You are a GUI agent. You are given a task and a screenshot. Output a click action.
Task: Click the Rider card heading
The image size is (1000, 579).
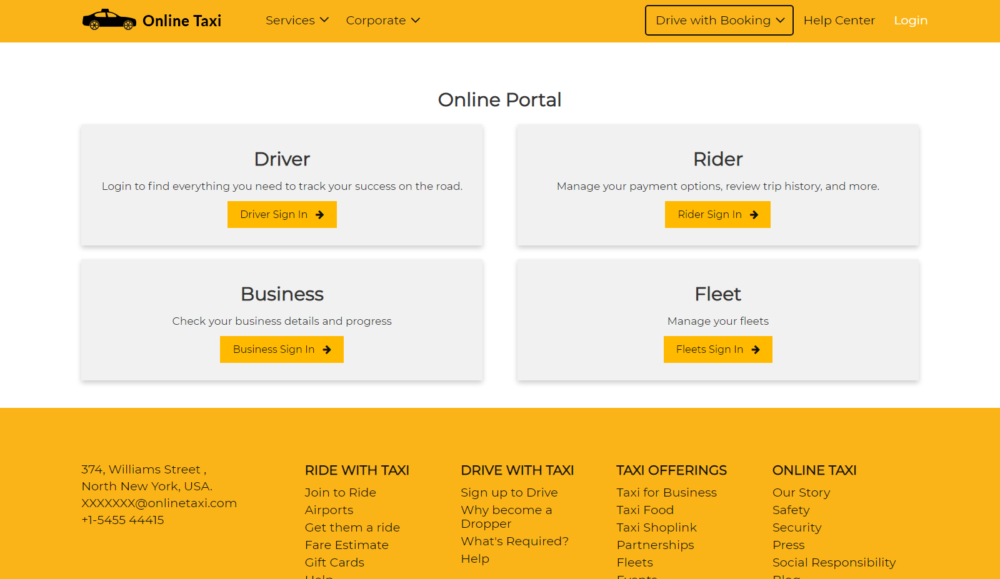pyautogui.click(x=718, y=159)
